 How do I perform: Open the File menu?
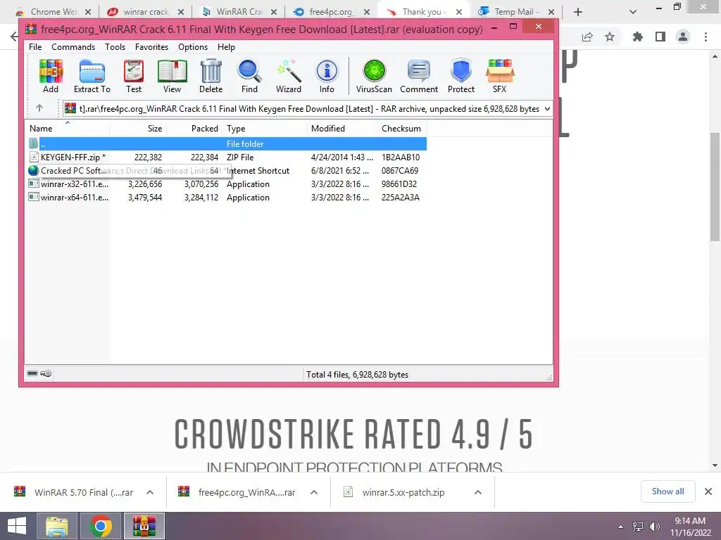(35, 47)
